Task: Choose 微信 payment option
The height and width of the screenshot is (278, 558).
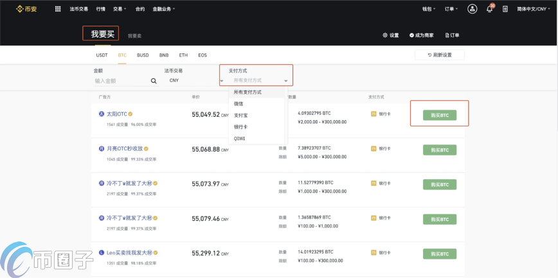Action: [256, 103]
